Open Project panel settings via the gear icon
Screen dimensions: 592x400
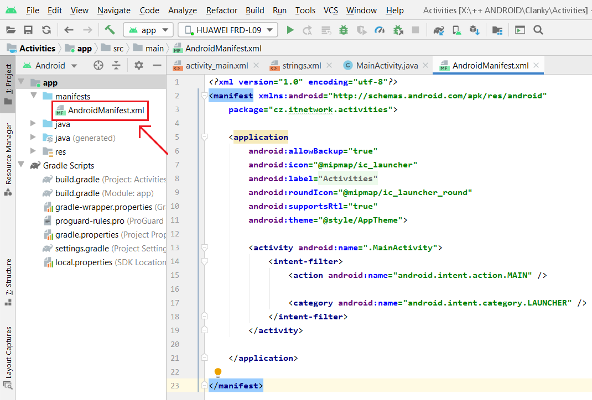(138, 65)
